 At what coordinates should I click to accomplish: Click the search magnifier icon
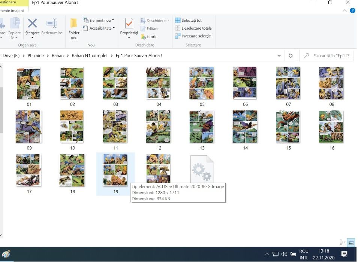pyautogui.click(x=307, y=55)
